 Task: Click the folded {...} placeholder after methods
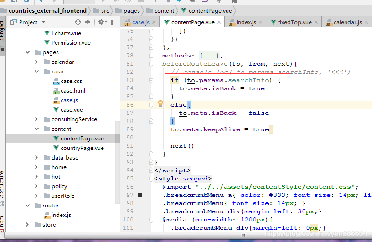pos(209,56)
